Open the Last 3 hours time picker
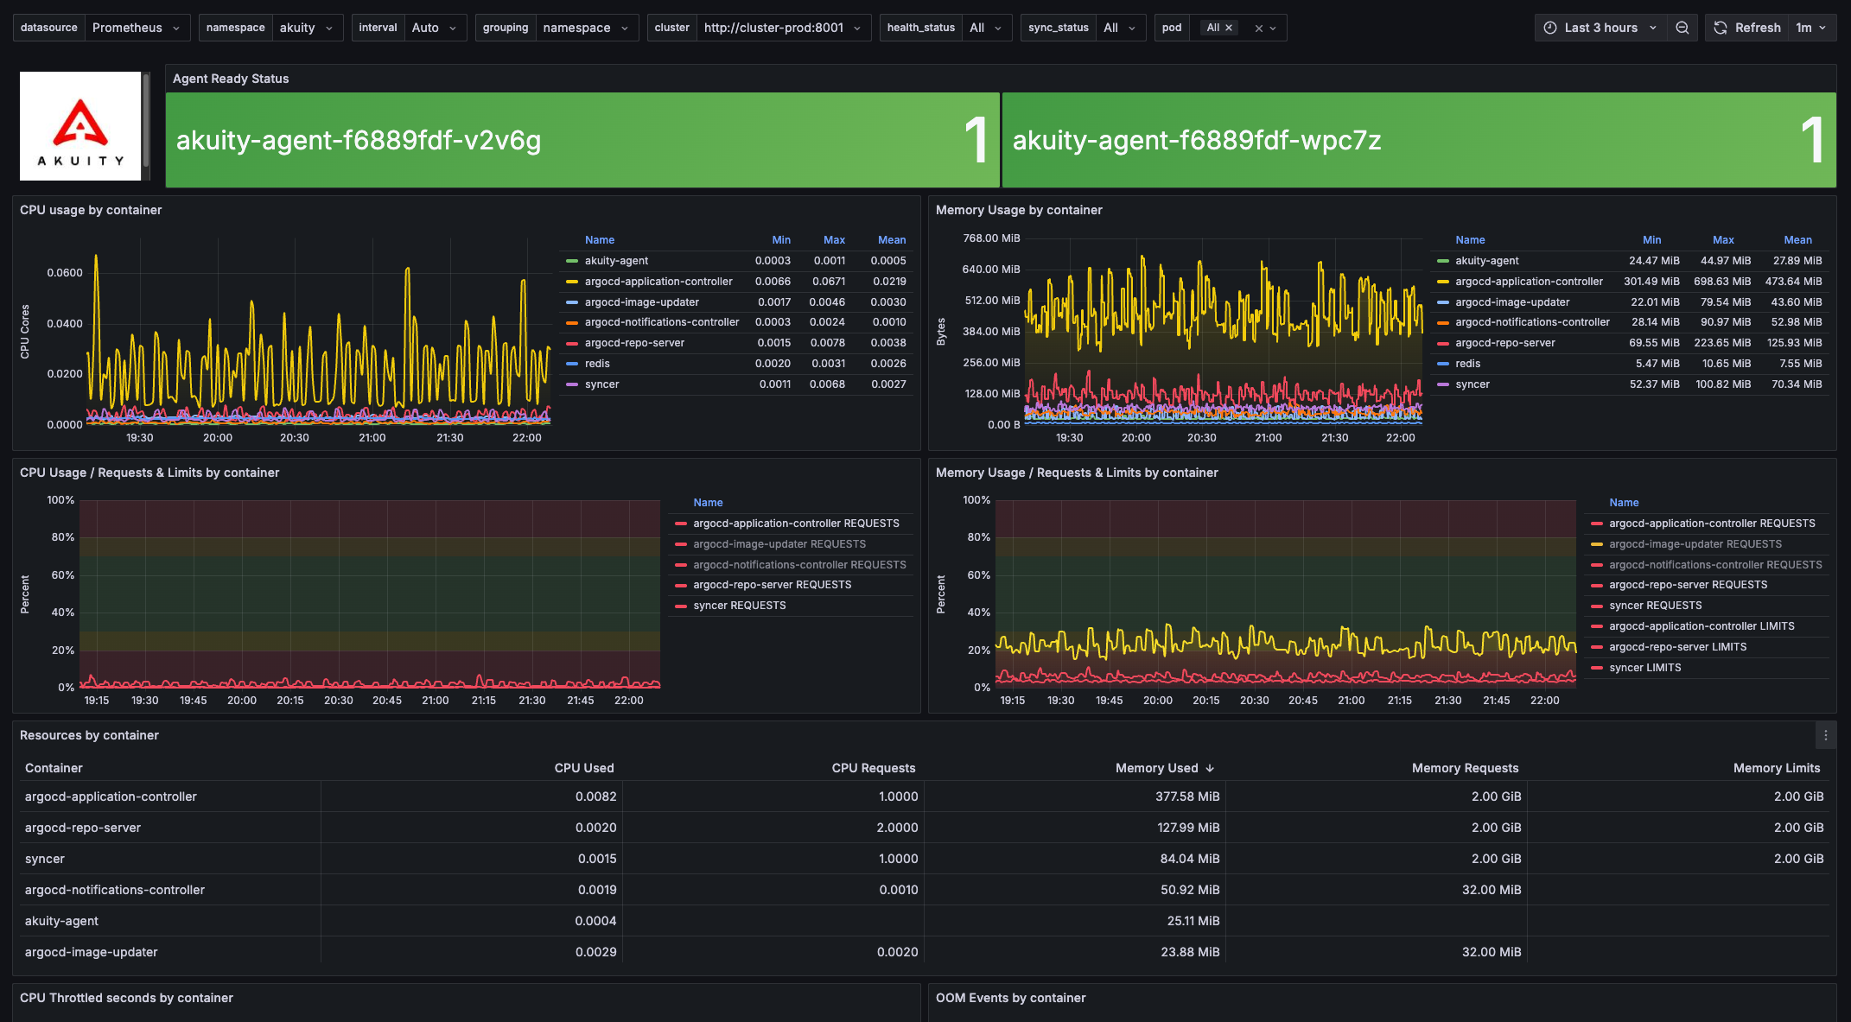Viewport: 1851px width, 1022px height. click(x=1600, y=28)
